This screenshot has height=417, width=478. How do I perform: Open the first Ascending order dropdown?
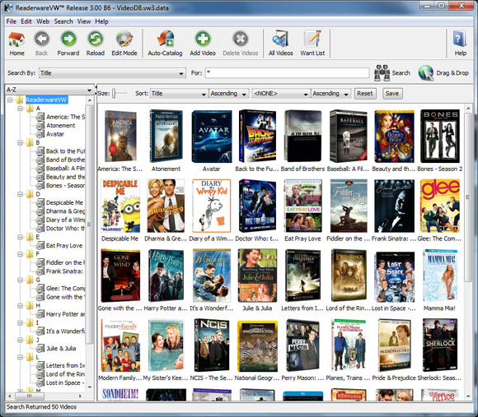[x=228, y=94]
